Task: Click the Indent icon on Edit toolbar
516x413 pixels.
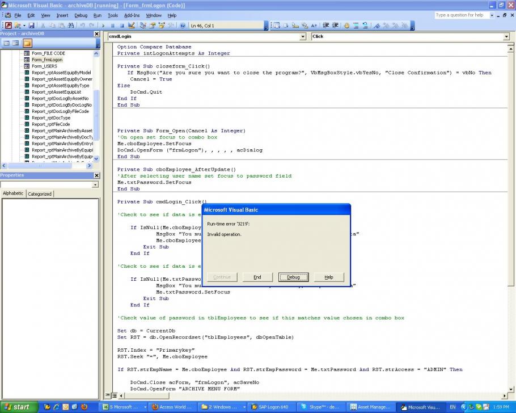Action: tap(327, 26)
